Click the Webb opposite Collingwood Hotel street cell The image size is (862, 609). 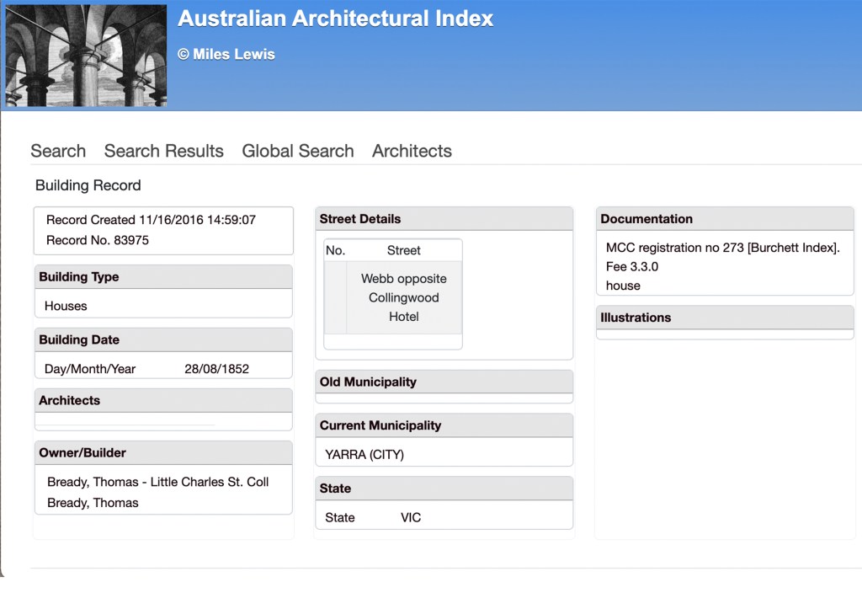[x=403, y=297]
